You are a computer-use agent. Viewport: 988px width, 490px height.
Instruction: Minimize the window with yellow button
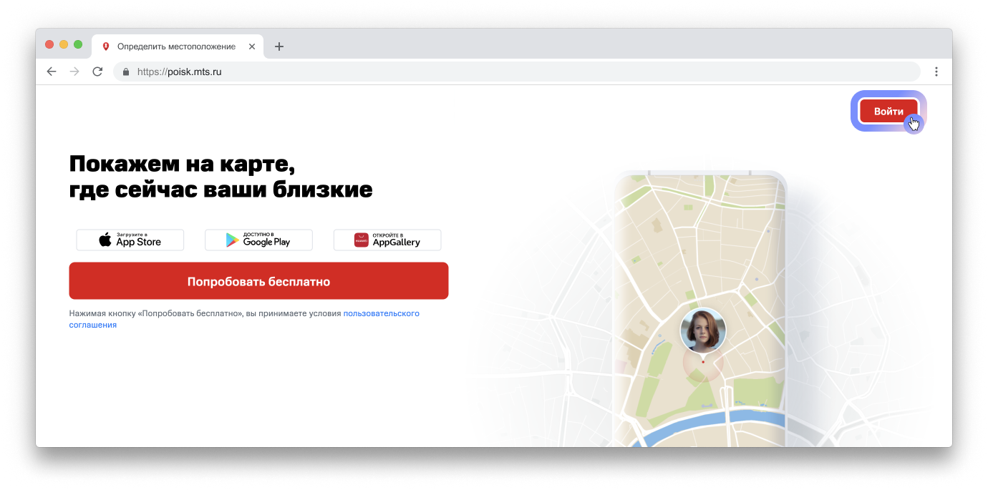[x=64, y=44]
